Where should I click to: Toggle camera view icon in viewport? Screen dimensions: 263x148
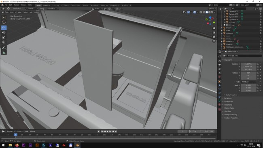[x=214, y=37]
